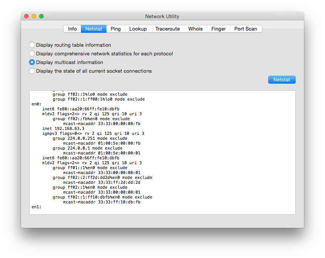Screen dimensions: 325x258
Task: Choose 'Display comprehensive network statistics for each protocol'
Action: click(32, 53)
